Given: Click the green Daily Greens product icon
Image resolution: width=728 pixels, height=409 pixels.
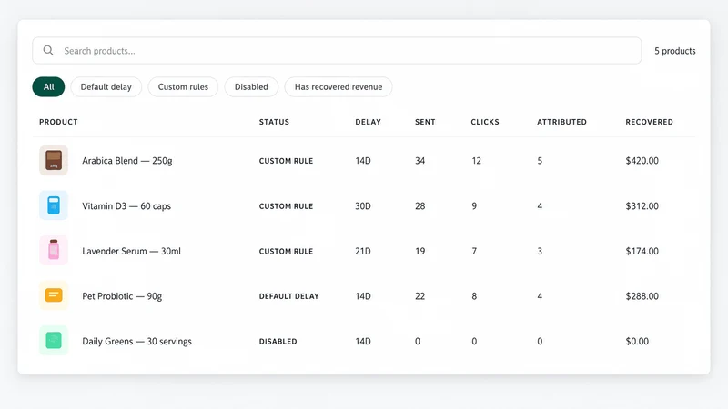Looking at the screenshot, I should click(x=54, y=340).
